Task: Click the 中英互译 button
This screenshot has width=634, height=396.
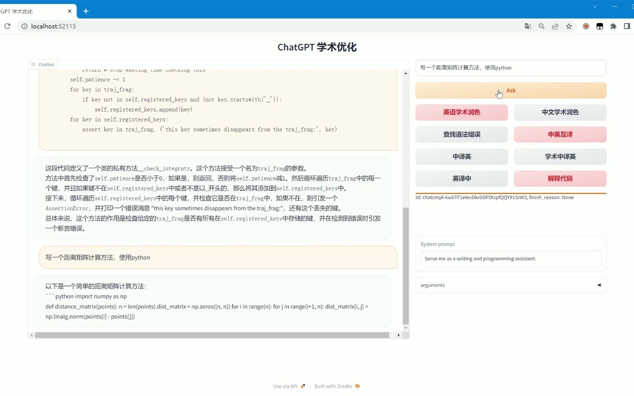Action: click(560, 134)
